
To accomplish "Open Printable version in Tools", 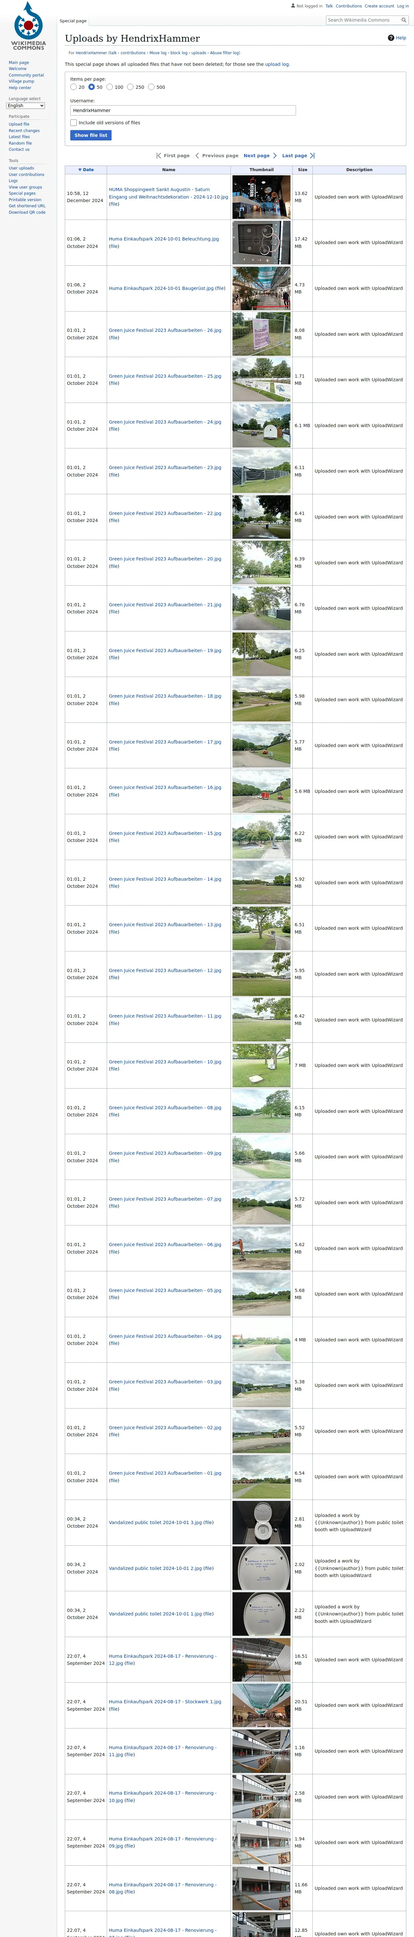I will (x=25, y=199).
